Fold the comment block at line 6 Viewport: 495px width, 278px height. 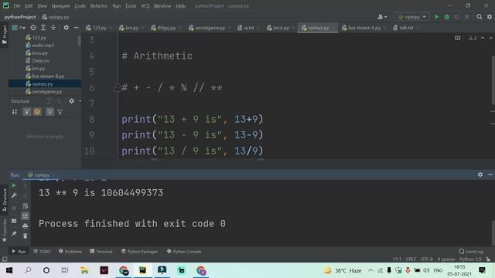118,87
